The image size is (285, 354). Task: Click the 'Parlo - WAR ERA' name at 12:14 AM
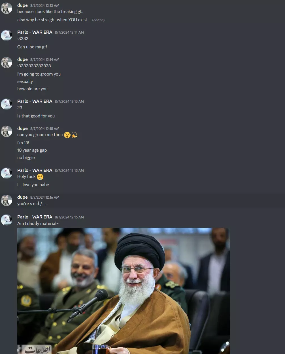click(x=35, y=32)
